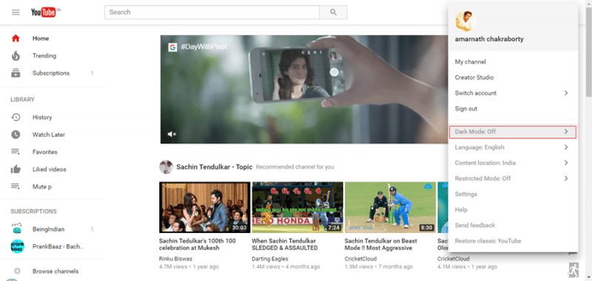Open the Sachin Tendulkar - Topic channel title

215,166
